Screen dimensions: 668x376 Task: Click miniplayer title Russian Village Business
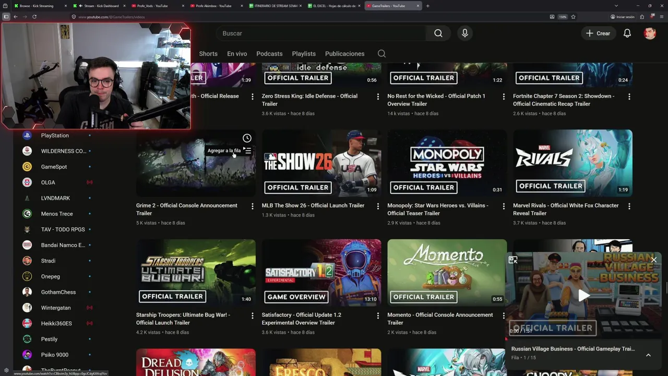[573, 349]
